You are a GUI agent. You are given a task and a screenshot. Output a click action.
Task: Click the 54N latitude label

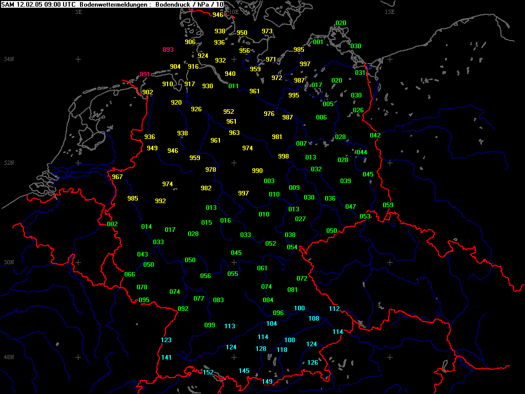click(x=8, y=60)
